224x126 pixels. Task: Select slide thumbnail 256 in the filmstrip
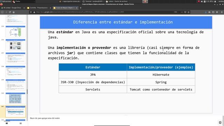15,45
